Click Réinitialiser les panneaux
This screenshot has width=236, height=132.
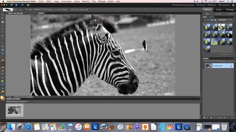pyautogui.click(x=183, y=5)
